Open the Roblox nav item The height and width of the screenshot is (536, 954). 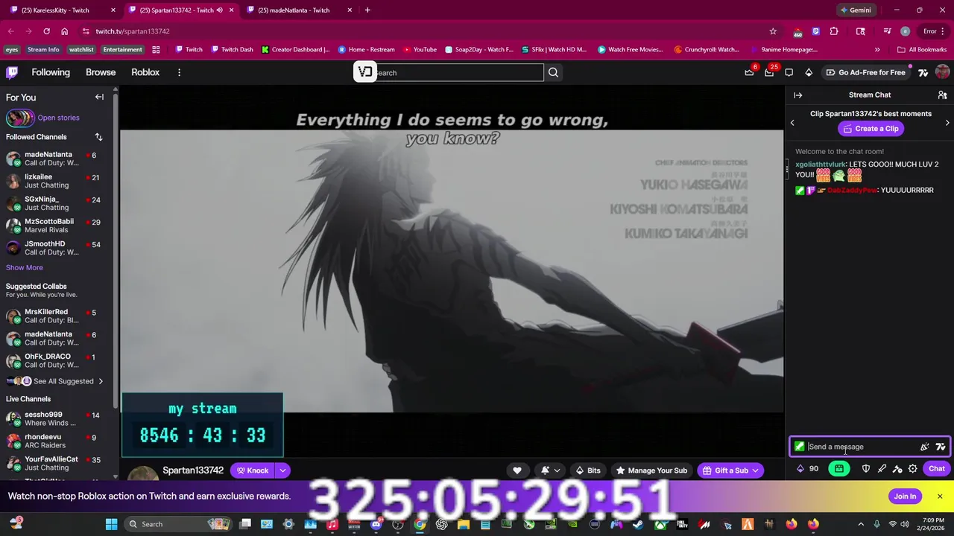coord(145,72)
